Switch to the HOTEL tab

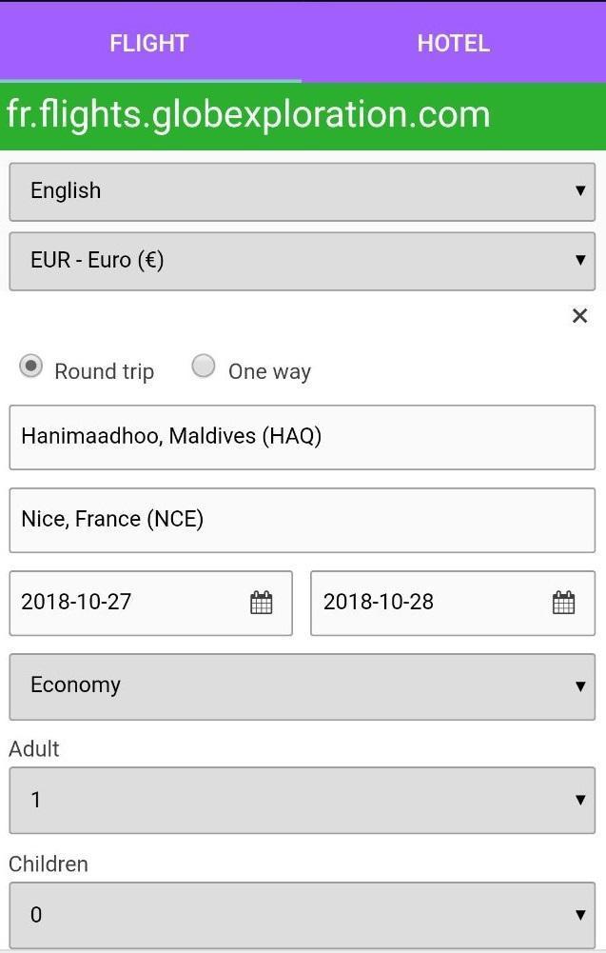click(453, 43)
